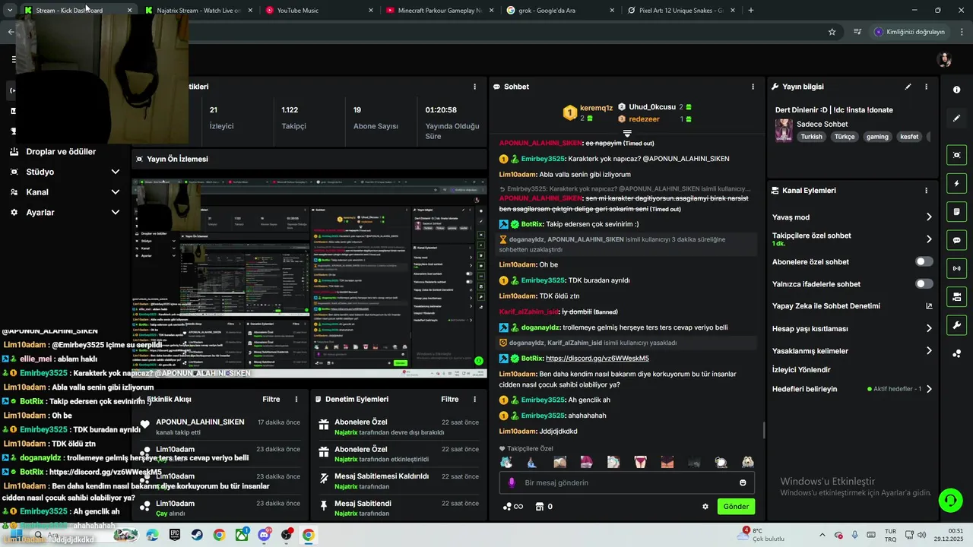Open chat settings gear icon

pyautogui.click(x=705, y=507)
